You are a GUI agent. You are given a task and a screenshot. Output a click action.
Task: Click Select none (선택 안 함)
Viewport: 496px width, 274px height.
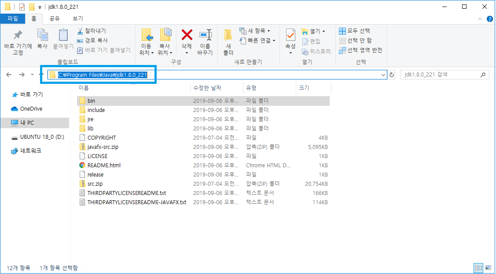click(x=356, y=40)
